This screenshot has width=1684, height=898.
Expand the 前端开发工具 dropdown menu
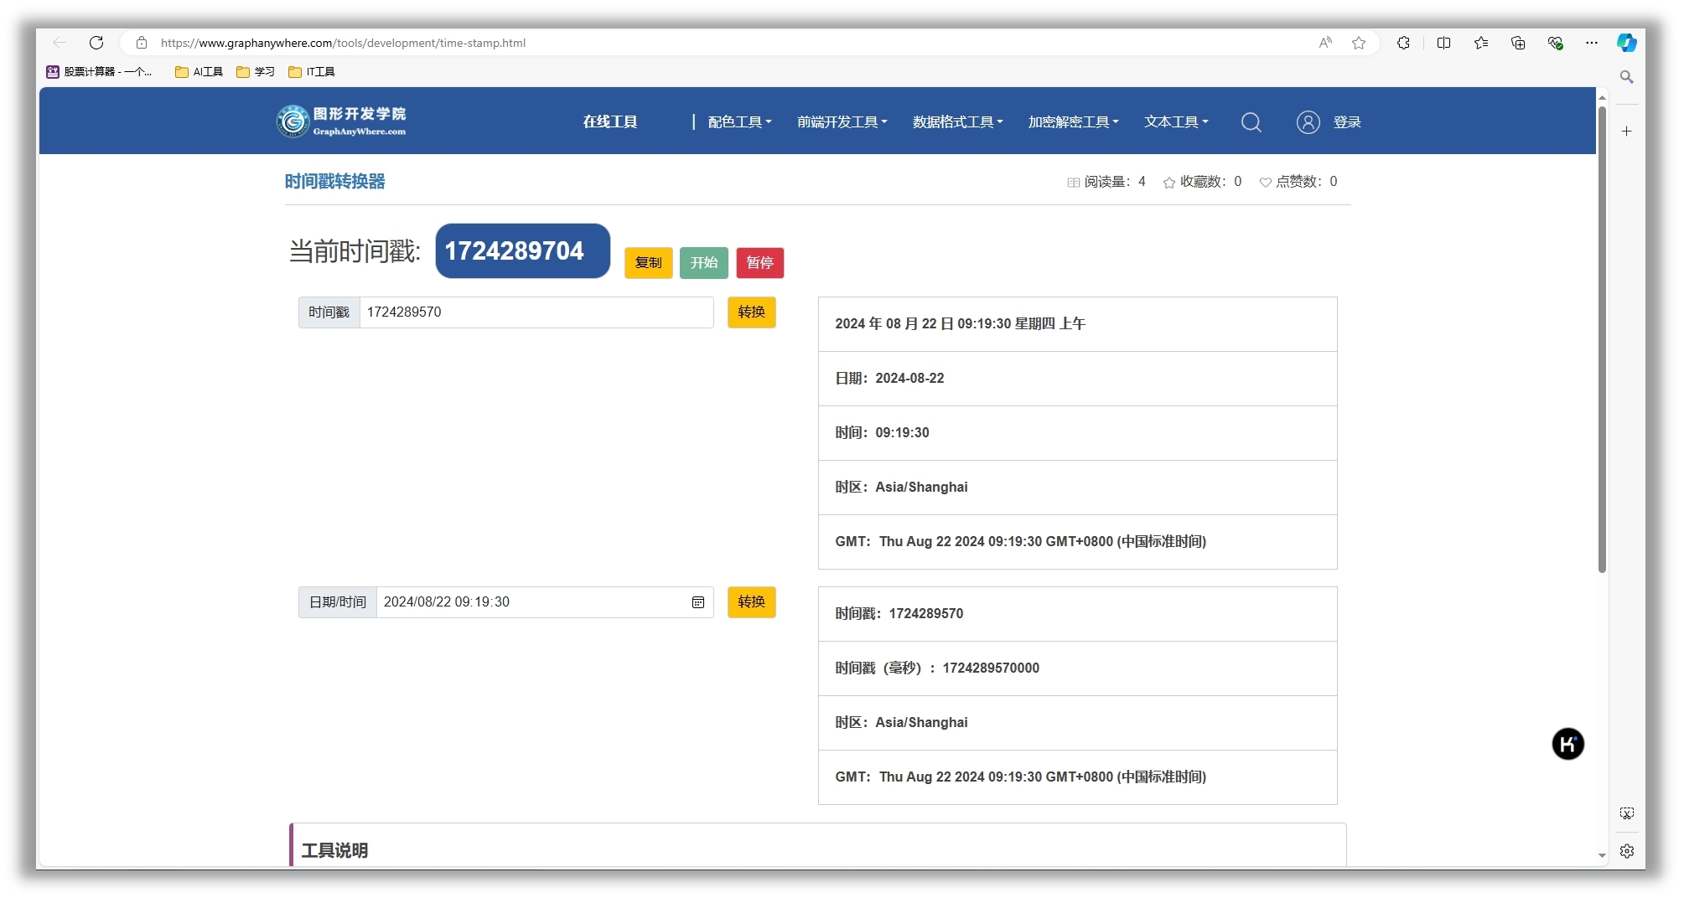(x=842, y=122)
